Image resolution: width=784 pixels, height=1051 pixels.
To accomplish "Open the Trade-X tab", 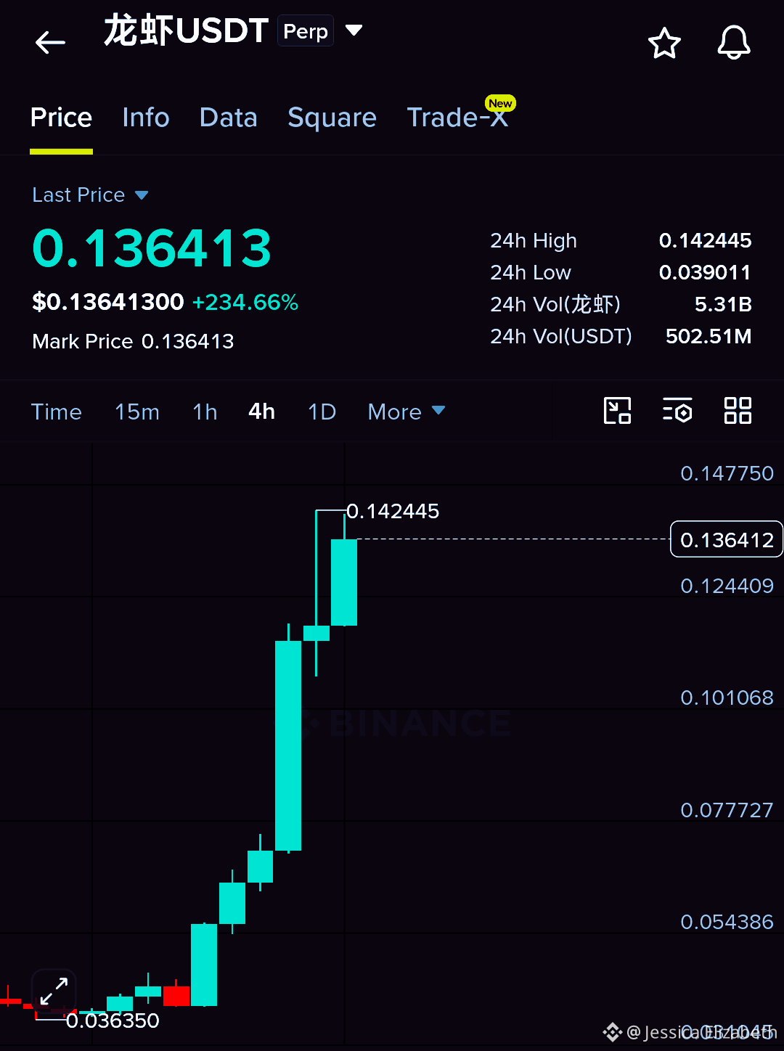I will tap(458, 118).
